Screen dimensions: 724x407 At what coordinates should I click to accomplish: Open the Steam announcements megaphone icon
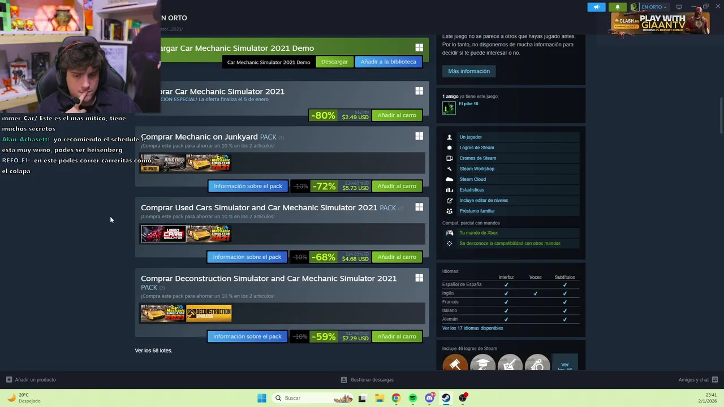click(596, 7)
